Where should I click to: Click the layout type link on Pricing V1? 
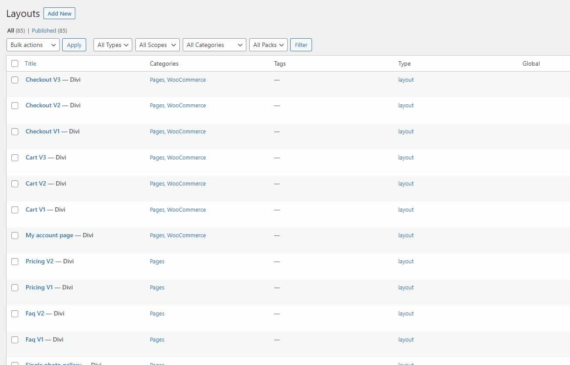pos(406,287)
